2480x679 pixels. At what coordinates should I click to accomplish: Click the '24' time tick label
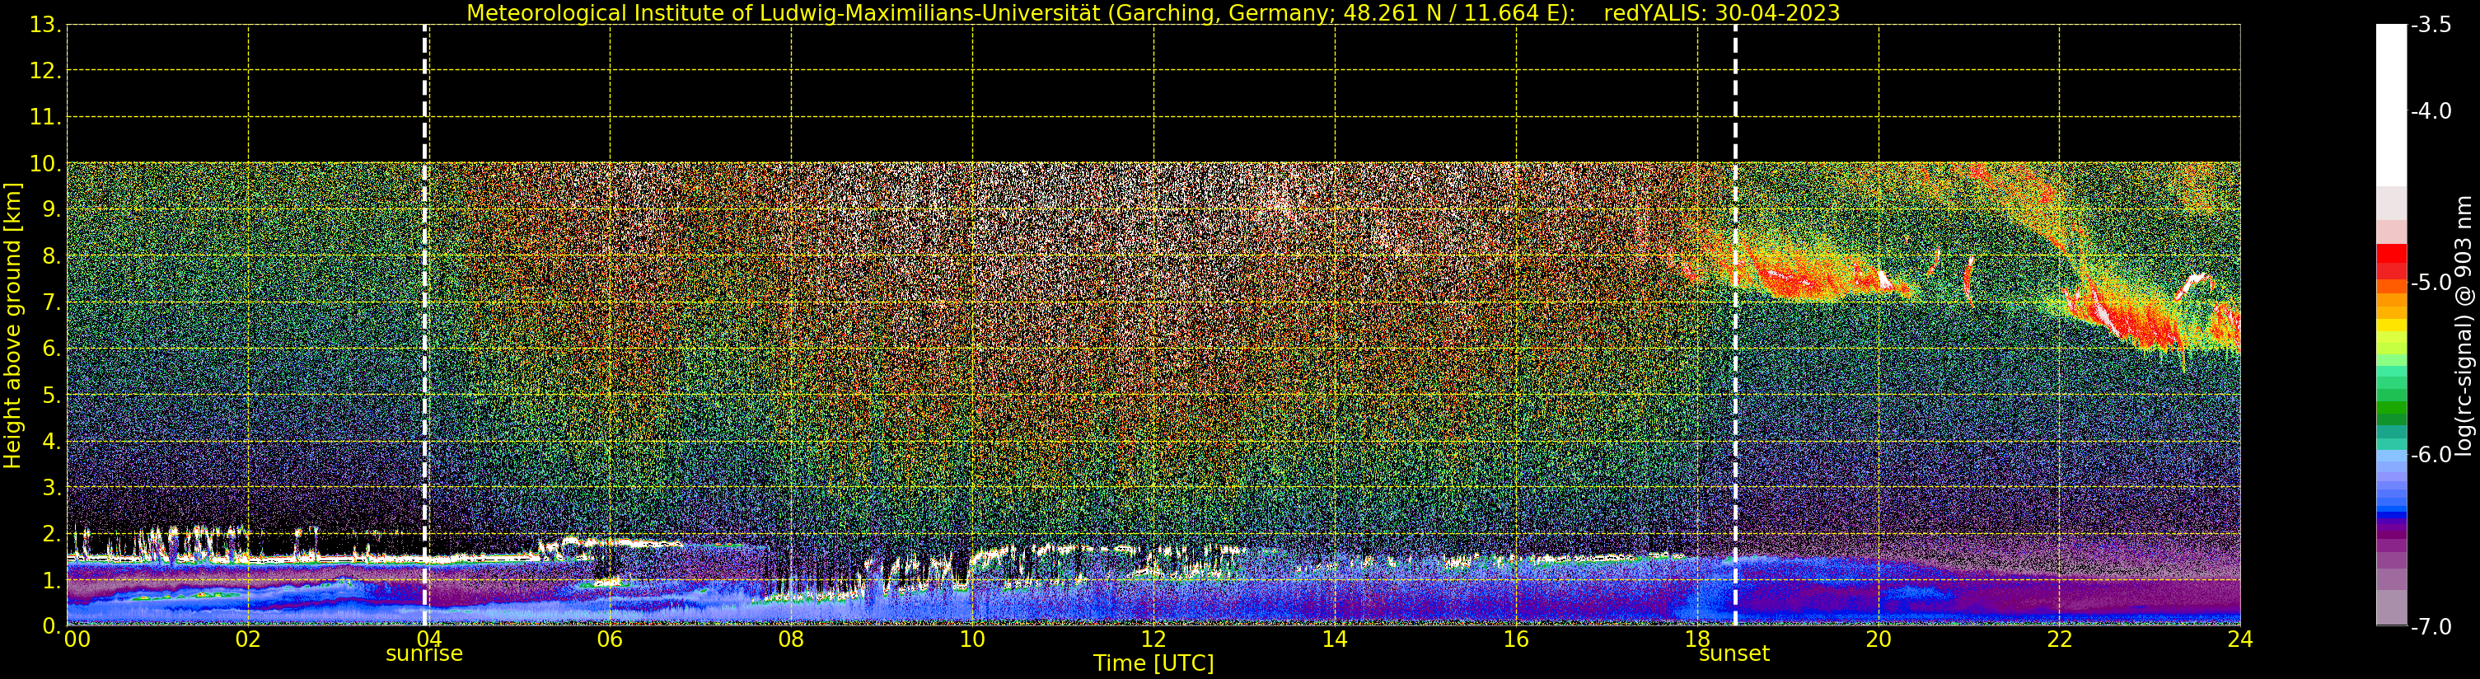click(2240, 639)
